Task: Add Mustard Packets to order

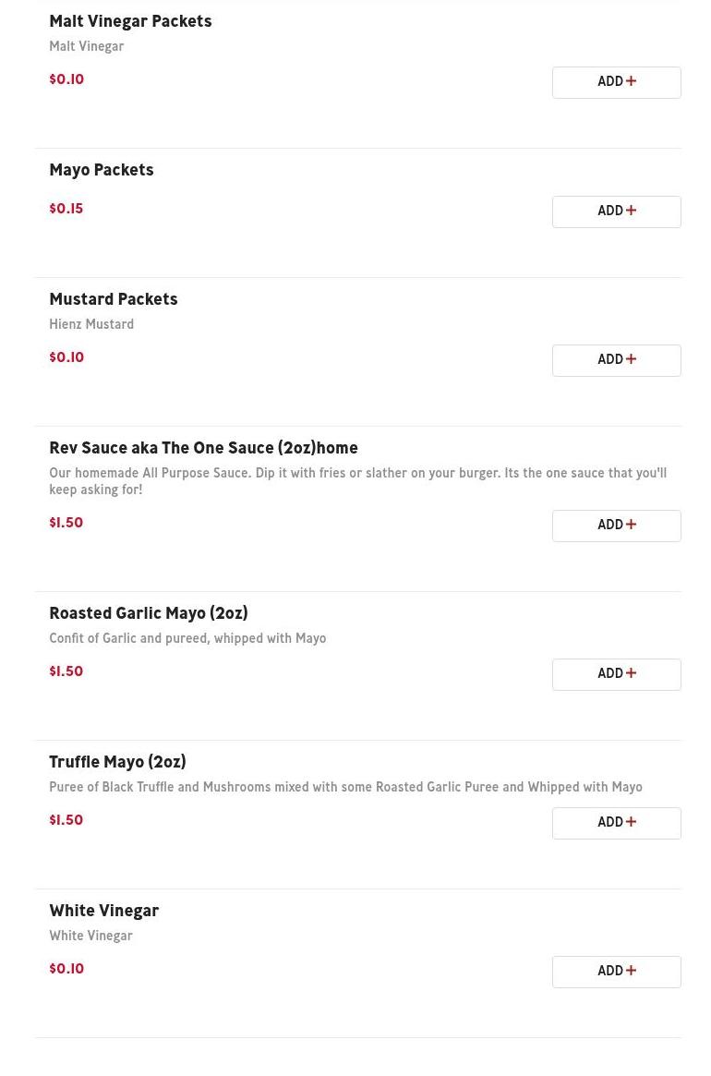Action: click(x=616, y=360)
